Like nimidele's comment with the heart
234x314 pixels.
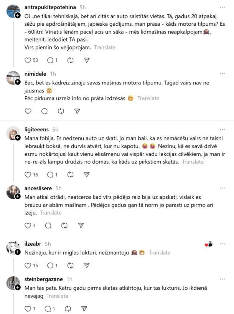pos(28,111)
